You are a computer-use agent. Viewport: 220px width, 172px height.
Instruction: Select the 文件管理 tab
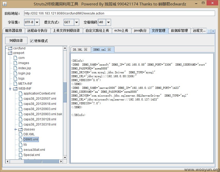pyautogui.click(x=159, y=30)
